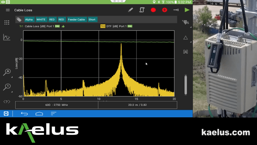This screenshot has height=145, width=257.
Task: Adjust the vertical slider at right edge
Action: point(186,85)
